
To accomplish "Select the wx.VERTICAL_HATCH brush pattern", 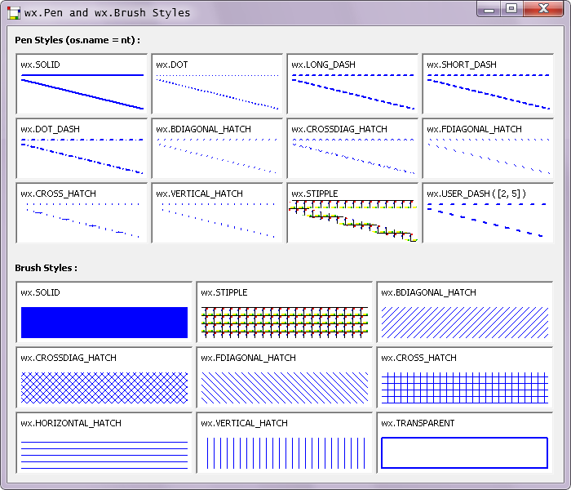I will [x=285, y=452].
